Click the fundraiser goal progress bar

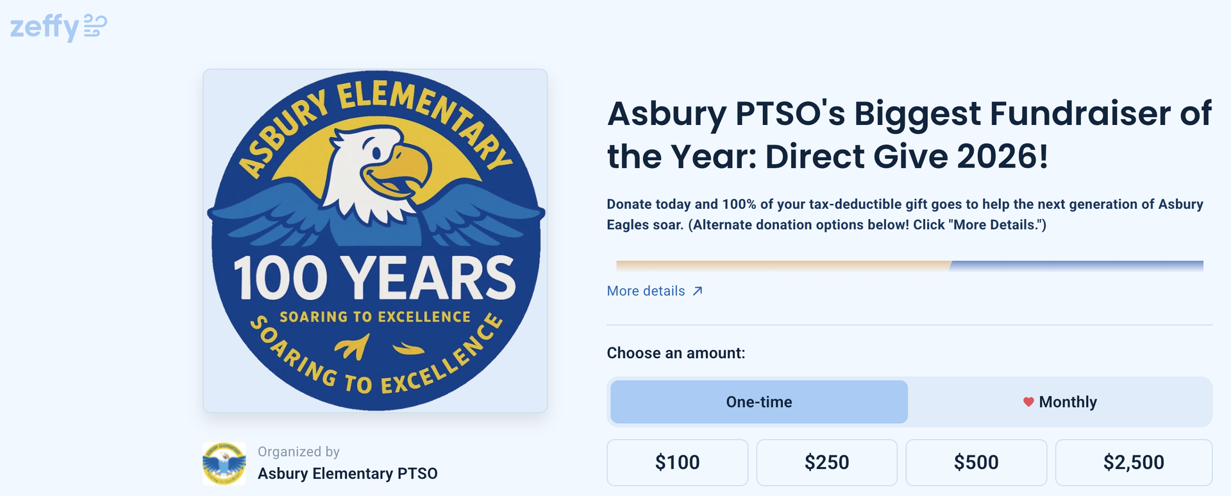(910, 263)
